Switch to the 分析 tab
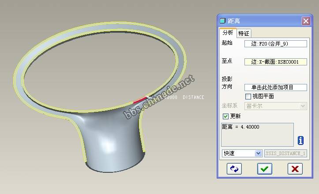This screenshot has width=319, height=194. click(x=228, y=33)
